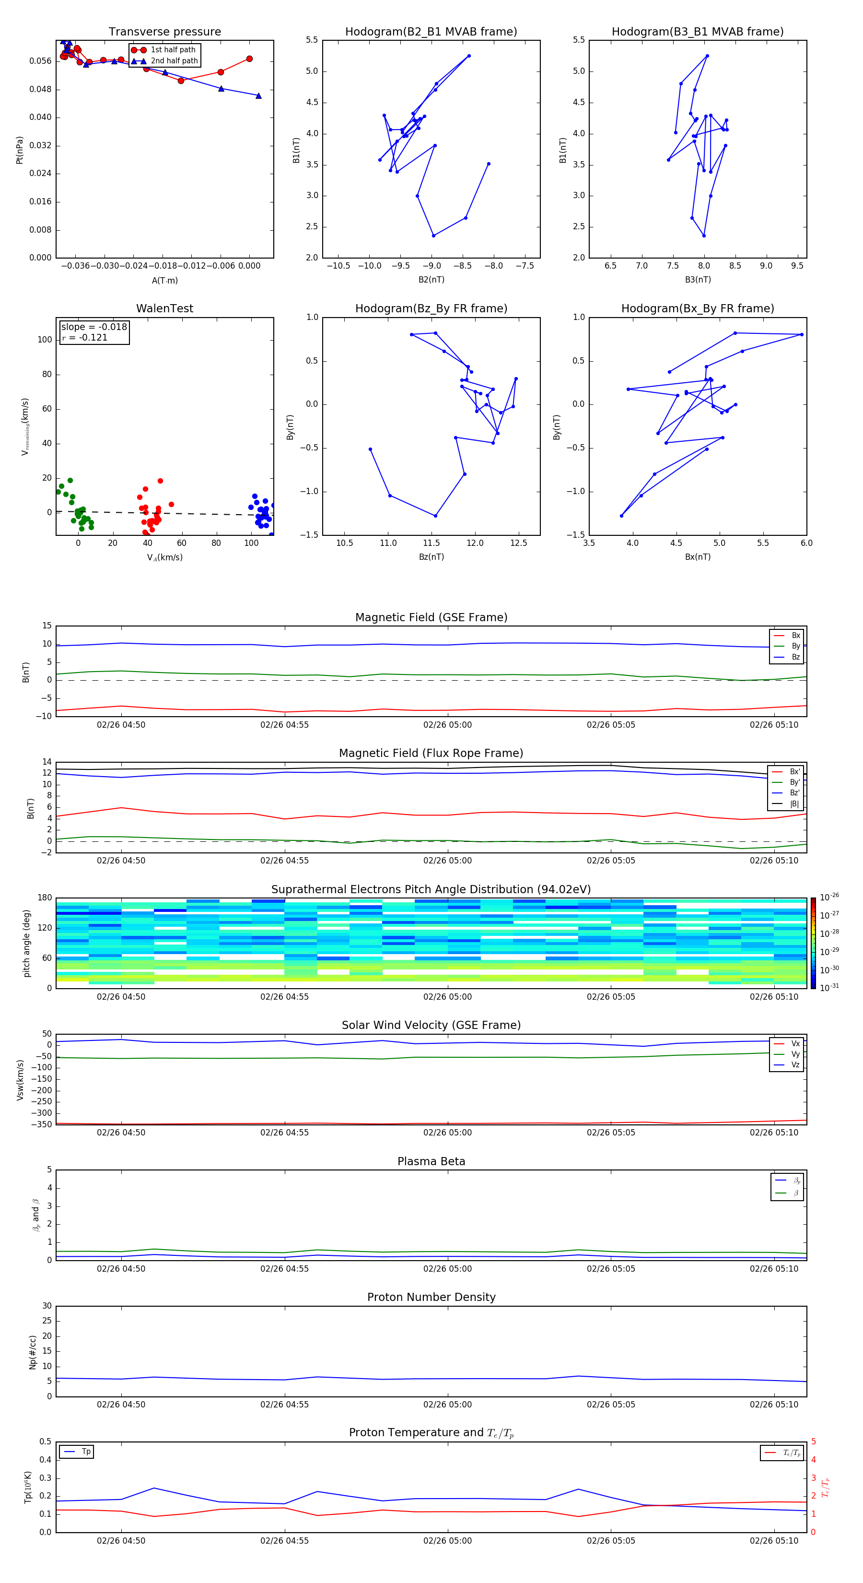Click the "Np(#/cc)" y-axis label
The image size is (863, 1583).
coord(33,1352)
